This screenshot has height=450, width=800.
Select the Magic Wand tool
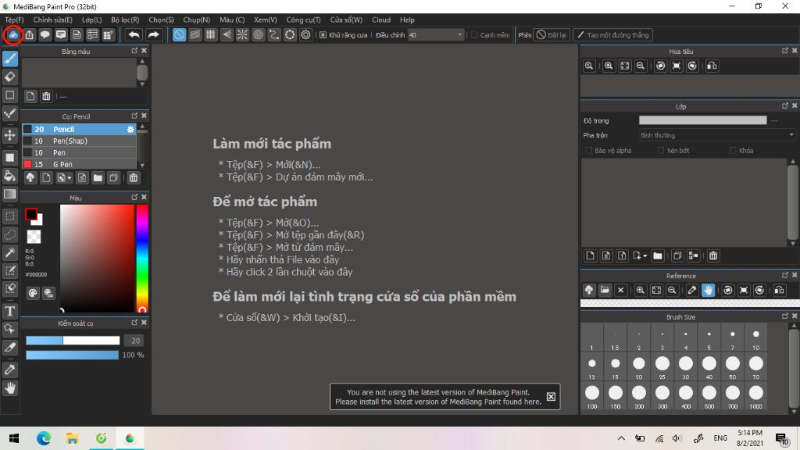9,252
